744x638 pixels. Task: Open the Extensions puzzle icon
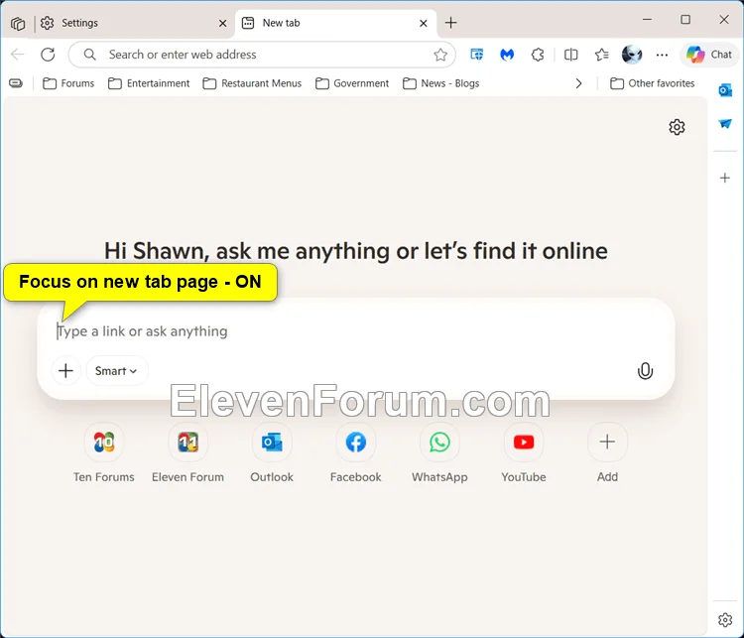pos(537,55)
